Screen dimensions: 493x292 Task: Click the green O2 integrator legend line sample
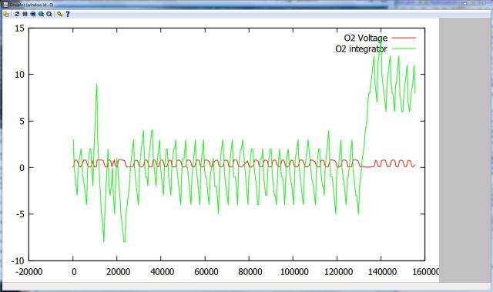tap(404, 49)
